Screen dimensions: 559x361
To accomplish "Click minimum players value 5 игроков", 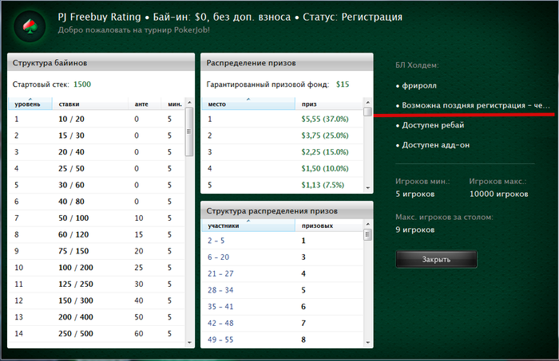I will (415, 194).
